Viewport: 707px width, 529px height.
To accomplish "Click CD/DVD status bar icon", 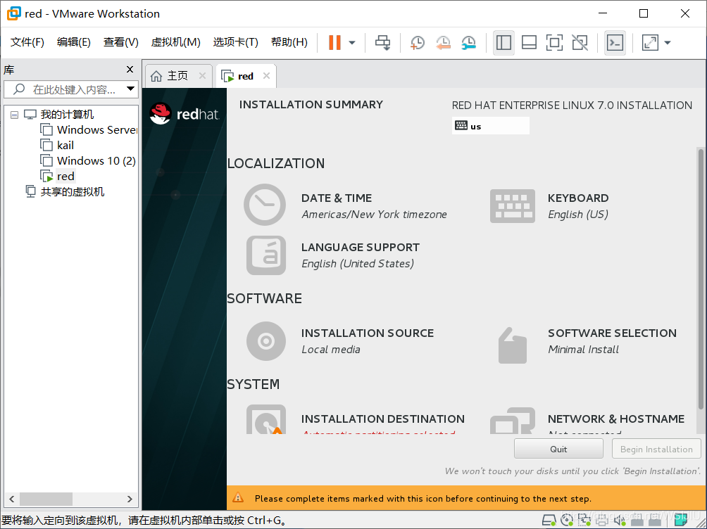I will [567, 521].
